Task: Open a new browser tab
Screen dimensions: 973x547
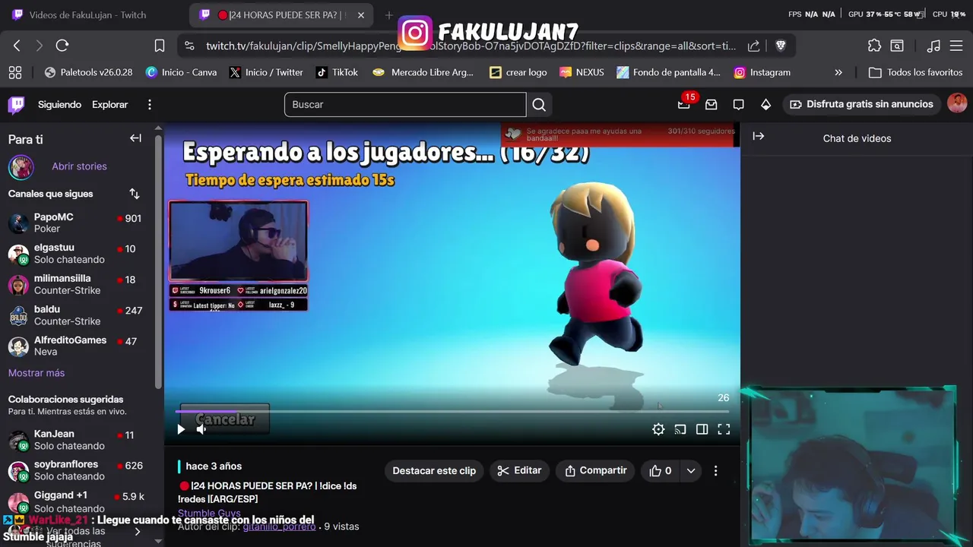Action: (x=389, y=15)
